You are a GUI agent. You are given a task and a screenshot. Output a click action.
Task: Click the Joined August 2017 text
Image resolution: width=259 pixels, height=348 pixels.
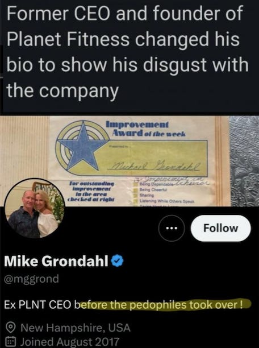(70, 342)
